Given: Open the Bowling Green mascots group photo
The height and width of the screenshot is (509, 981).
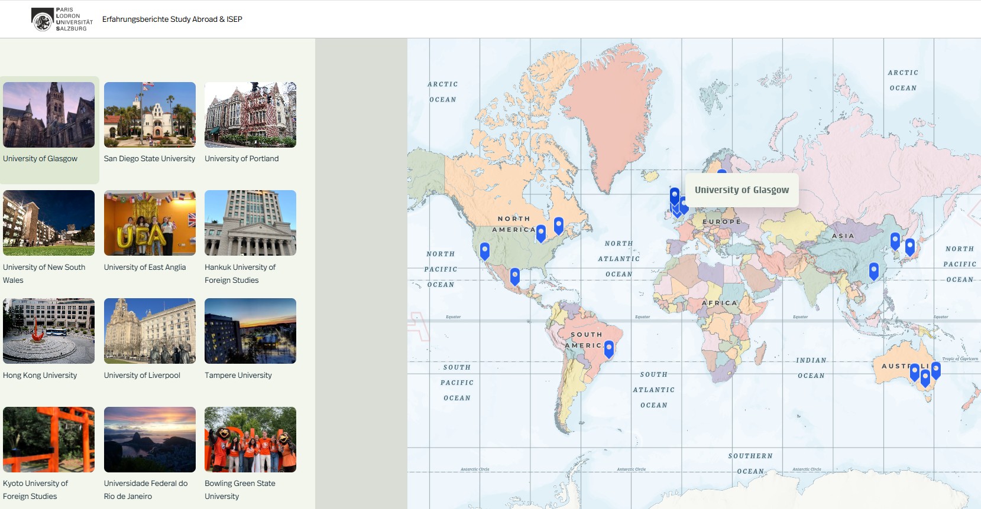Looking at the screenshot, I should [250, 439].
